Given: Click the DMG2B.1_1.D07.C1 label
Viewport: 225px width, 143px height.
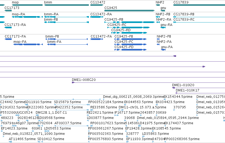Looking at the screenshot, I should click(x=51, y=112).
